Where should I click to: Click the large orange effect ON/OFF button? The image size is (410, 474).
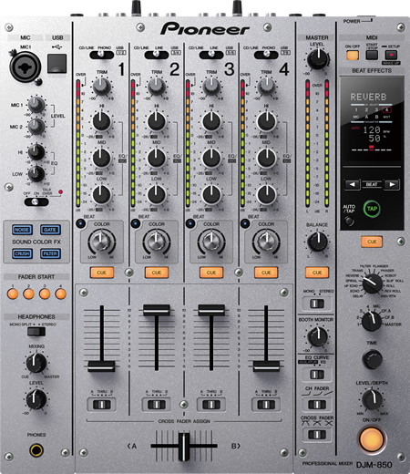coord(372,439)
